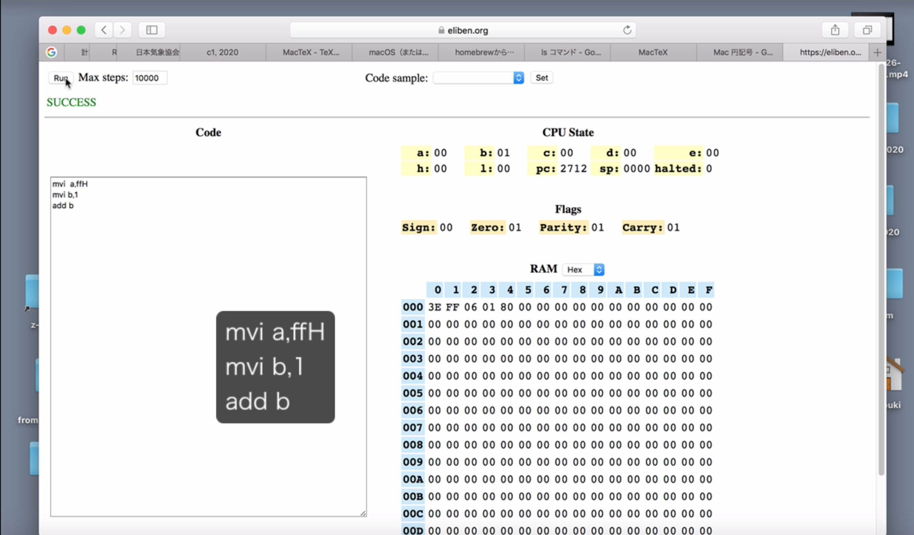Click into the Code text area
Screen dimensions: 914x535
click(208, 346)
